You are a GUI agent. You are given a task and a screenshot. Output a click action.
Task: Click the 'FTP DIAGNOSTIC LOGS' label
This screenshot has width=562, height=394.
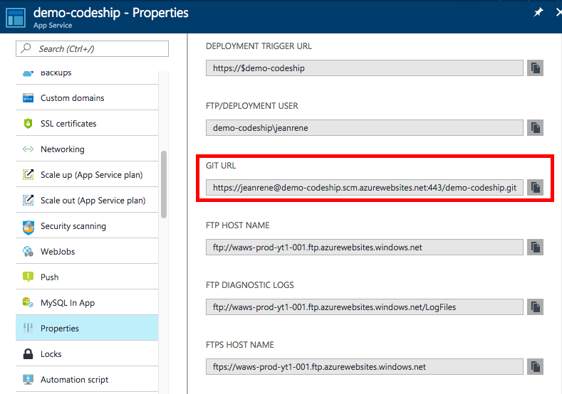250,285
